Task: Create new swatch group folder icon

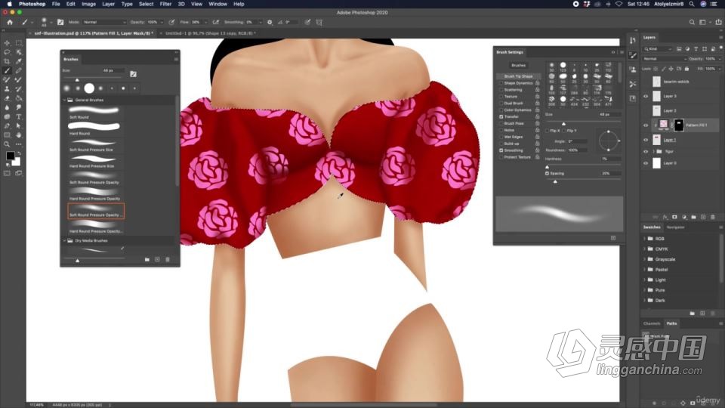Action: pos(693,313)
